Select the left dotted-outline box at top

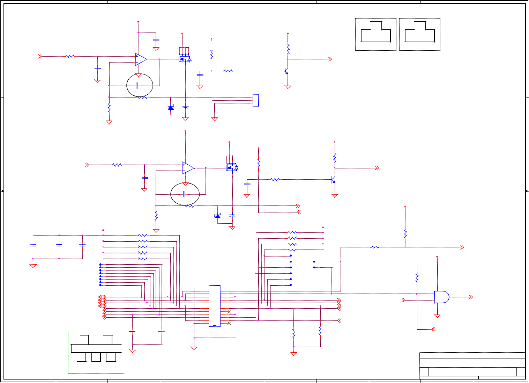[x=376, y=35]
